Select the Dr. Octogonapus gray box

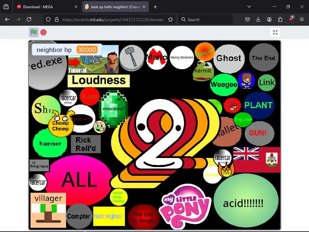pos(39,165)
